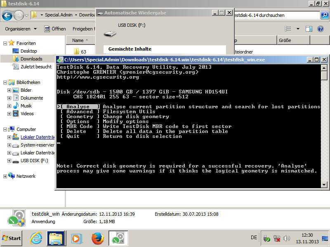Viewport: 330px width, 247px height.
Task: Click the Öffnen toolbar button
Action: 55,29
